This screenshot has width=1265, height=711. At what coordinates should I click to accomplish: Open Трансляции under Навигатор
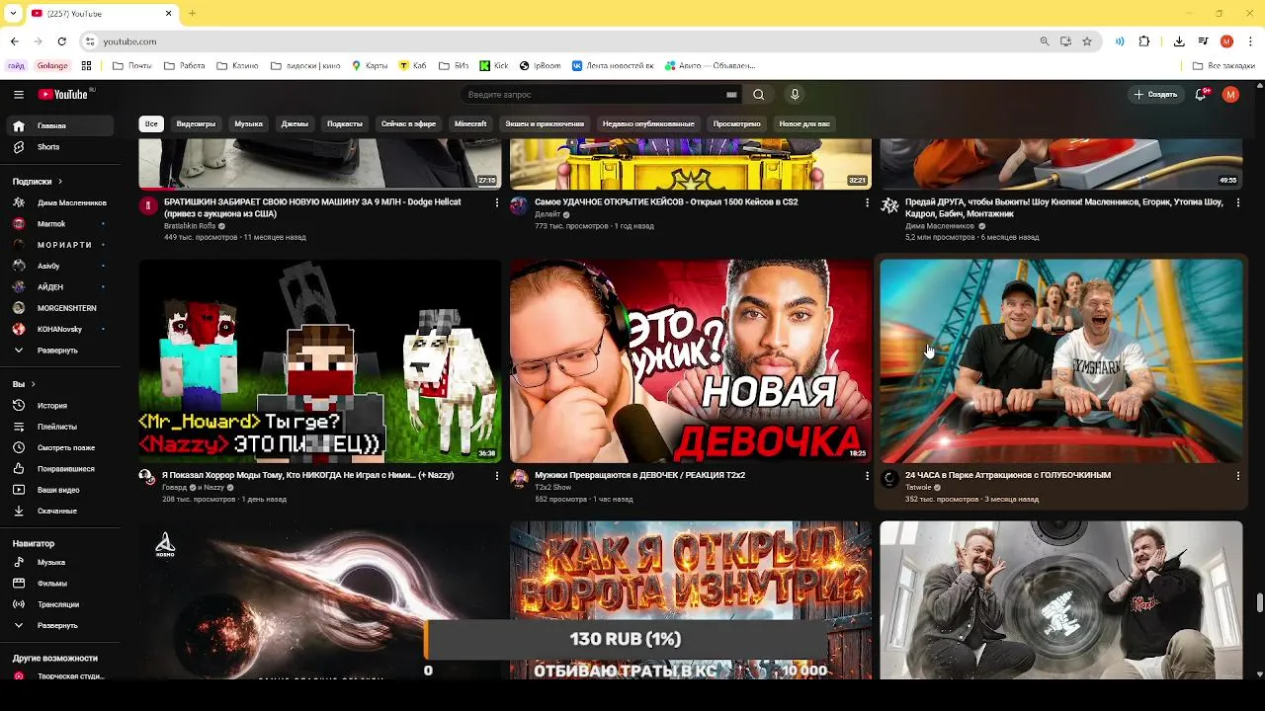click(61, 604)
